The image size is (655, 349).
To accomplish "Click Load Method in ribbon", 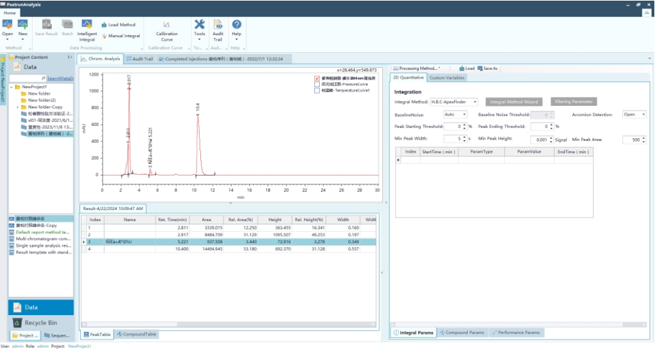I will (118, 25).
